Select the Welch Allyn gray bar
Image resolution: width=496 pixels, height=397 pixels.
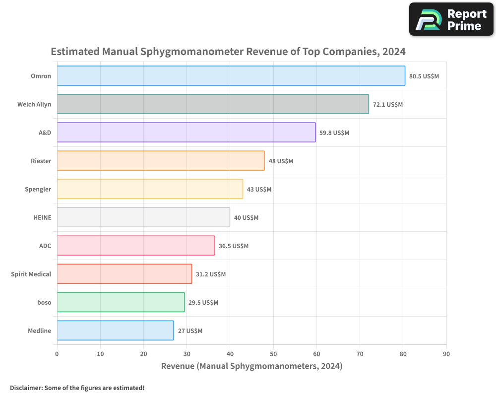pyautogui.click(x=213, y=104)
